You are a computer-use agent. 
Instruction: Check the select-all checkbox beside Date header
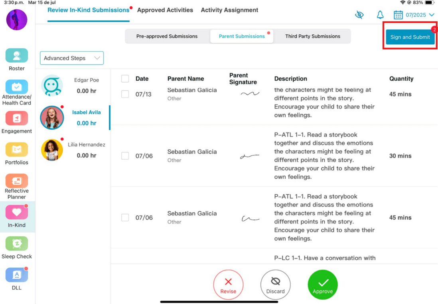click(125, 79)
